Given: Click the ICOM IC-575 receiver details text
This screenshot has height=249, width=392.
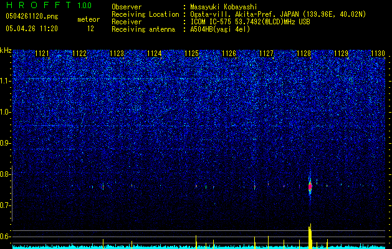Looking at the screenshot, I should [250, 22].
